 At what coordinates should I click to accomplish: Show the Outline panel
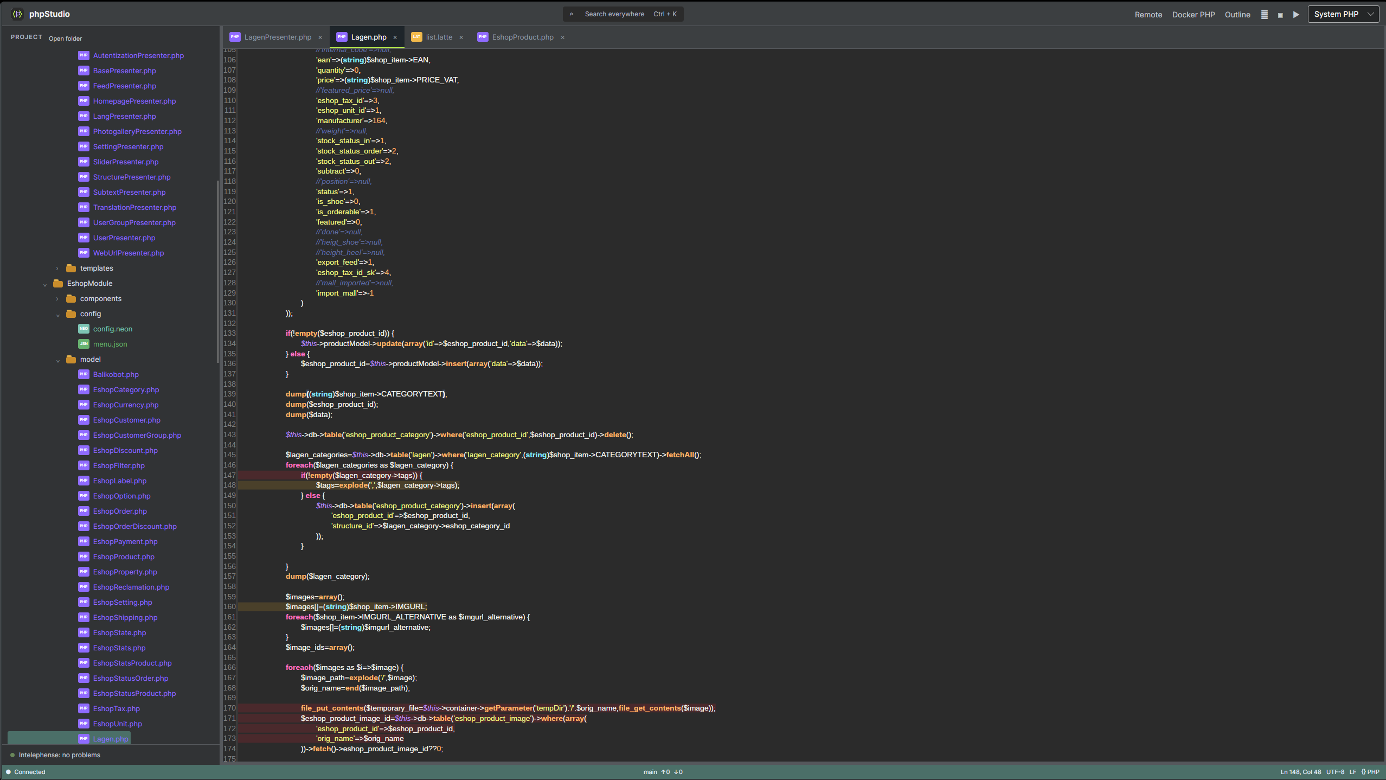point(1237,15)
